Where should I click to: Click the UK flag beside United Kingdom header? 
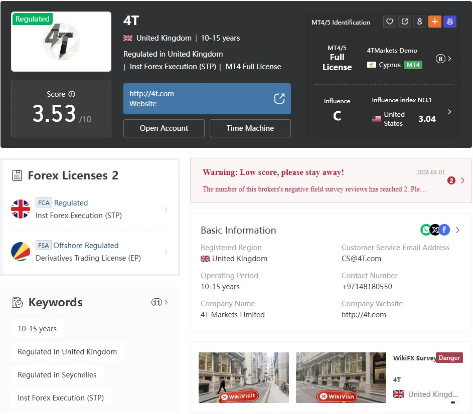point(128,38)
